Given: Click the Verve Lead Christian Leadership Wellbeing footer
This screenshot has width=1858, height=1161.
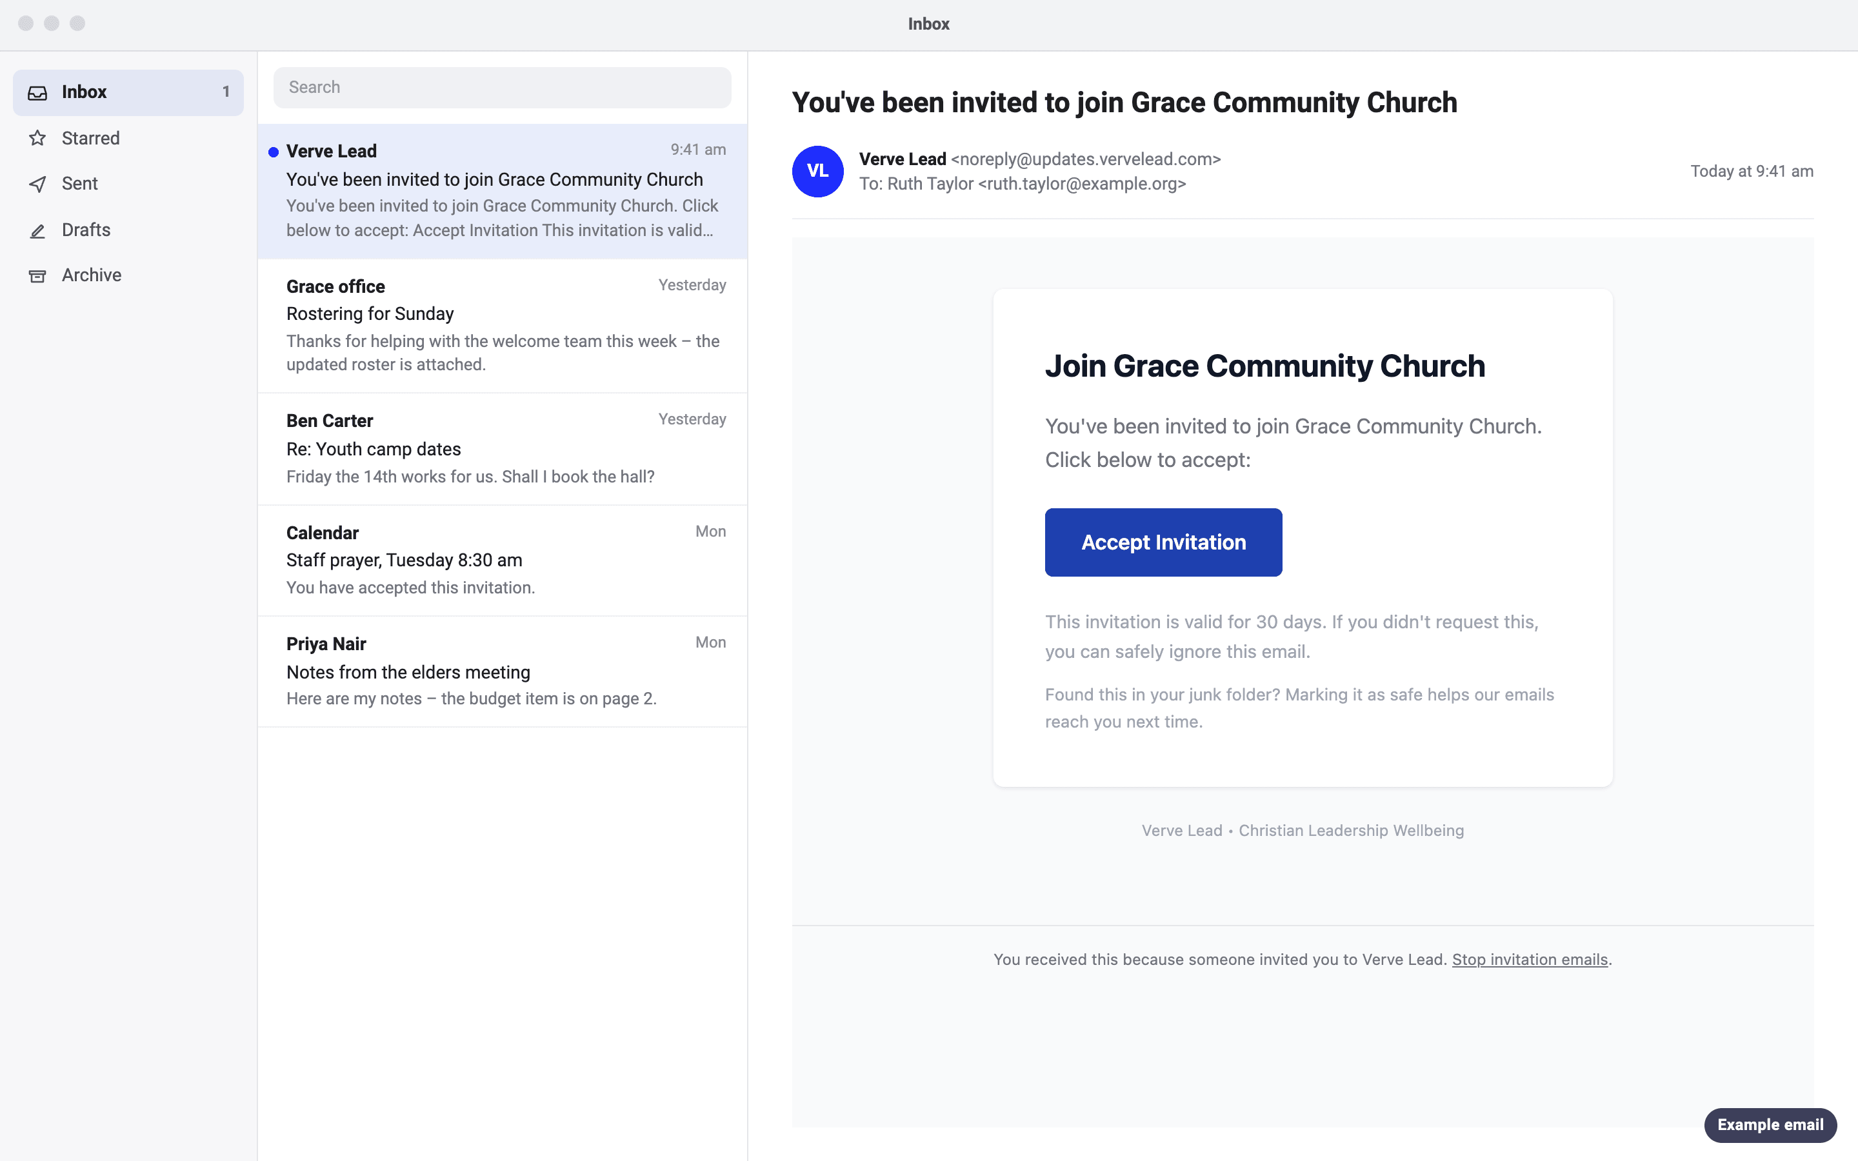Looking at the screenshot, I should click(x=1302, y=831).
